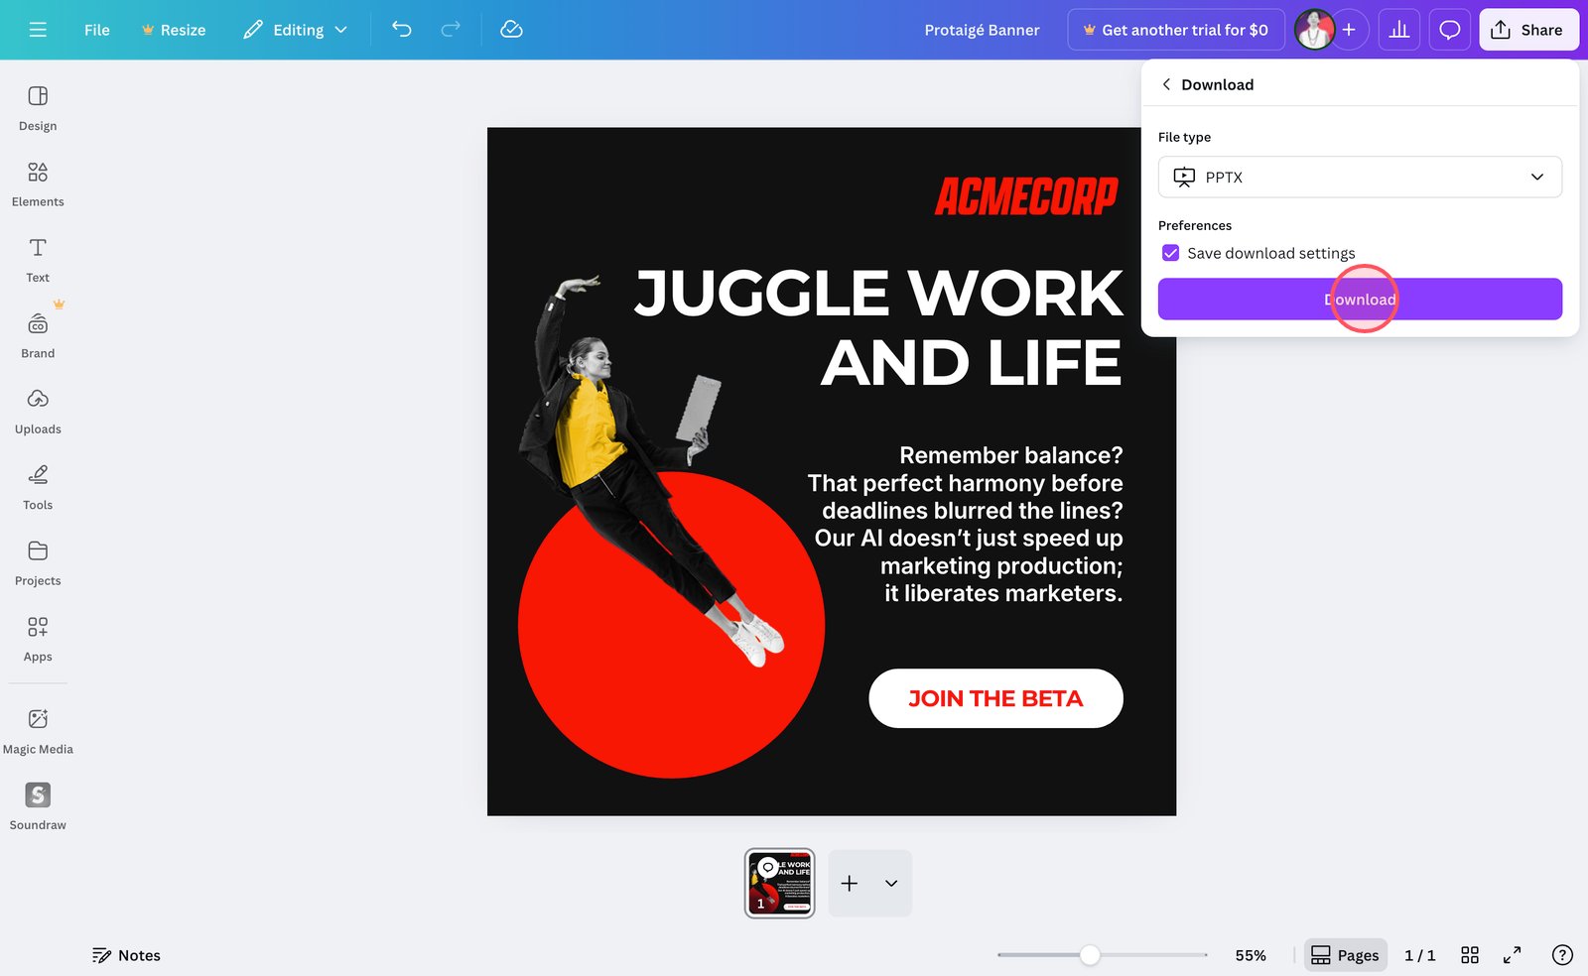Open grid view of pages
The width and height of the screenshot is (1588, 976).
click(1470, 955)
